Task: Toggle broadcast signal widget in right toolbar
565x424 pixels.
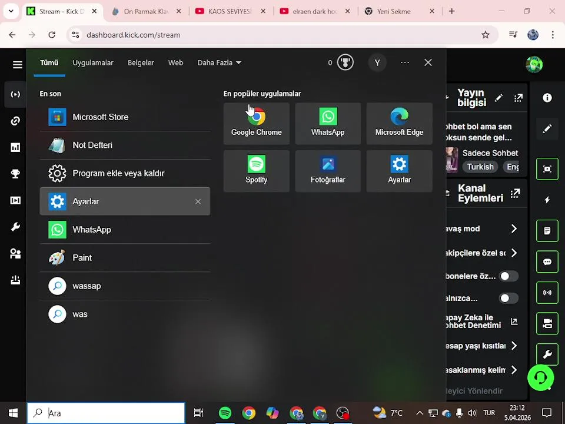Action: pos(547,293)
